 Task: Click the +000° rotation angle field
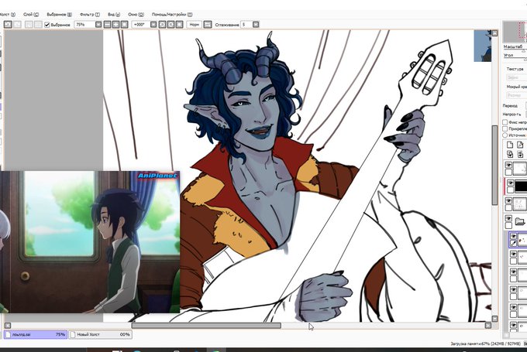coord(140,25)
